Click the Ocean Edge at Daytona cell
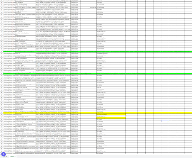Viewport: 192px width, 158px height. [25, 145]
